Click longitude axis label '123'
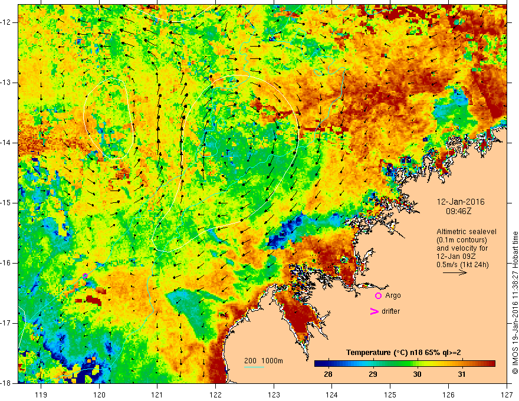Image resolution: width=519 pixels, height=401 pixels. click(274, 395)
